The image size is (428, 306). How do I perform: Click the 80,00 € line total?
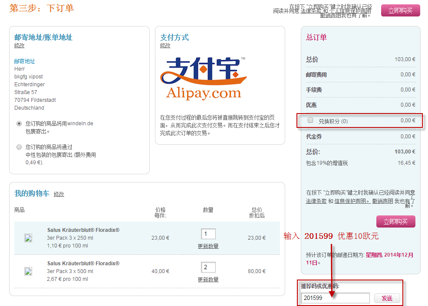[x=257, y=271]
